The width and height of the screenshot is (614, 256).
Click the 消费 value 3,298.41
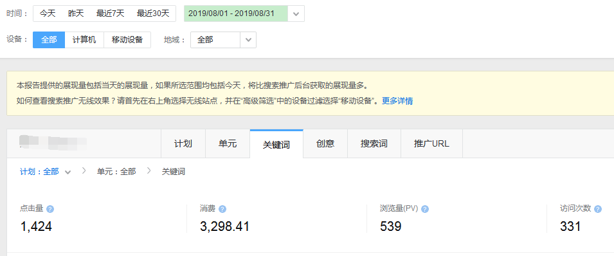point(224,226)
